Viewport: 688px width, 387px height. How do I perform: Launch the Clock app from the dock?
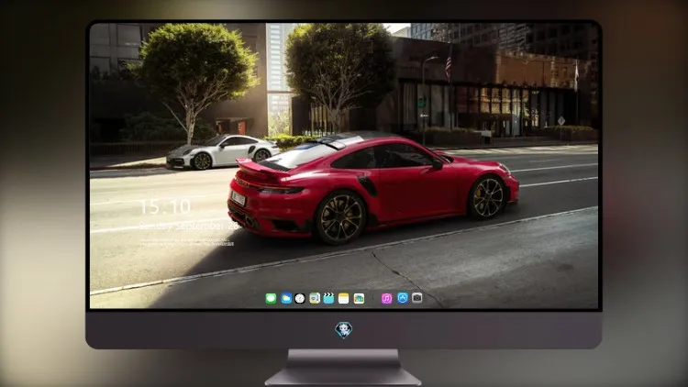(x=300, y=298)
